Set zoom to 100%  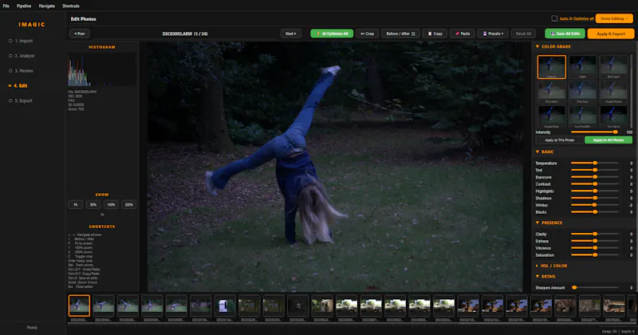pyautogui.click(x=111, y=205)
